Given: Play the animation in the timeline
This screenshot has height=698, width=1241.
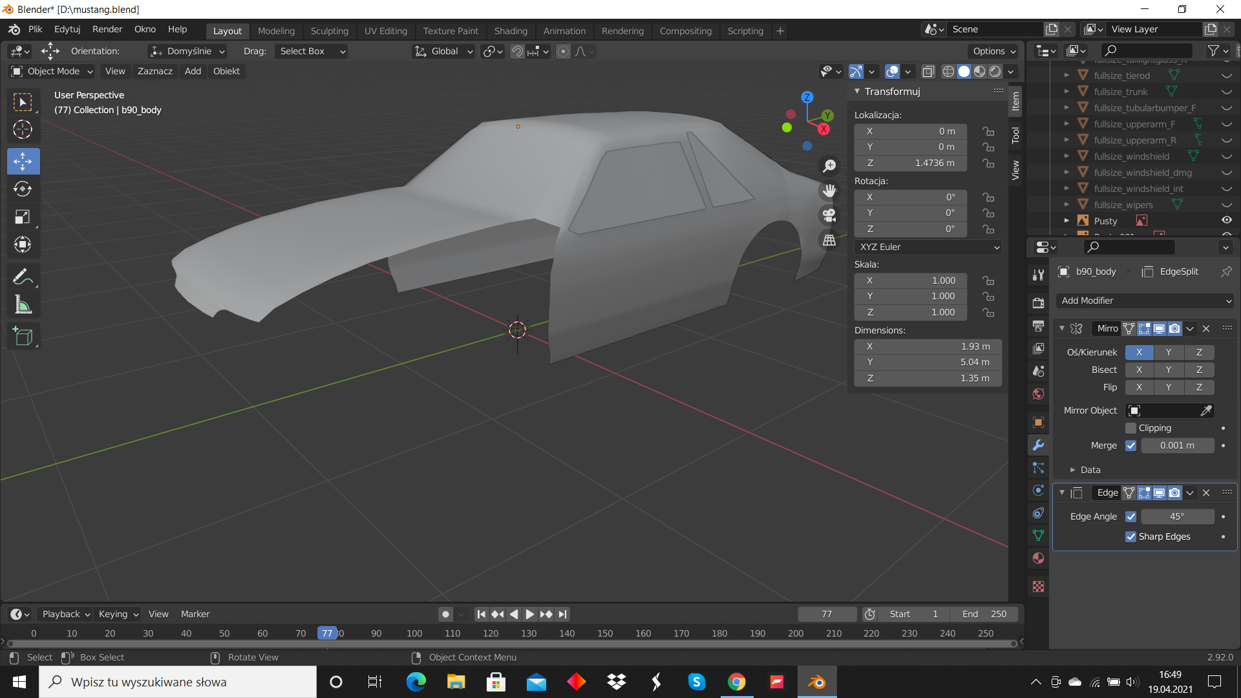Looking at the screenshot, I should click(x=530, y=614).
